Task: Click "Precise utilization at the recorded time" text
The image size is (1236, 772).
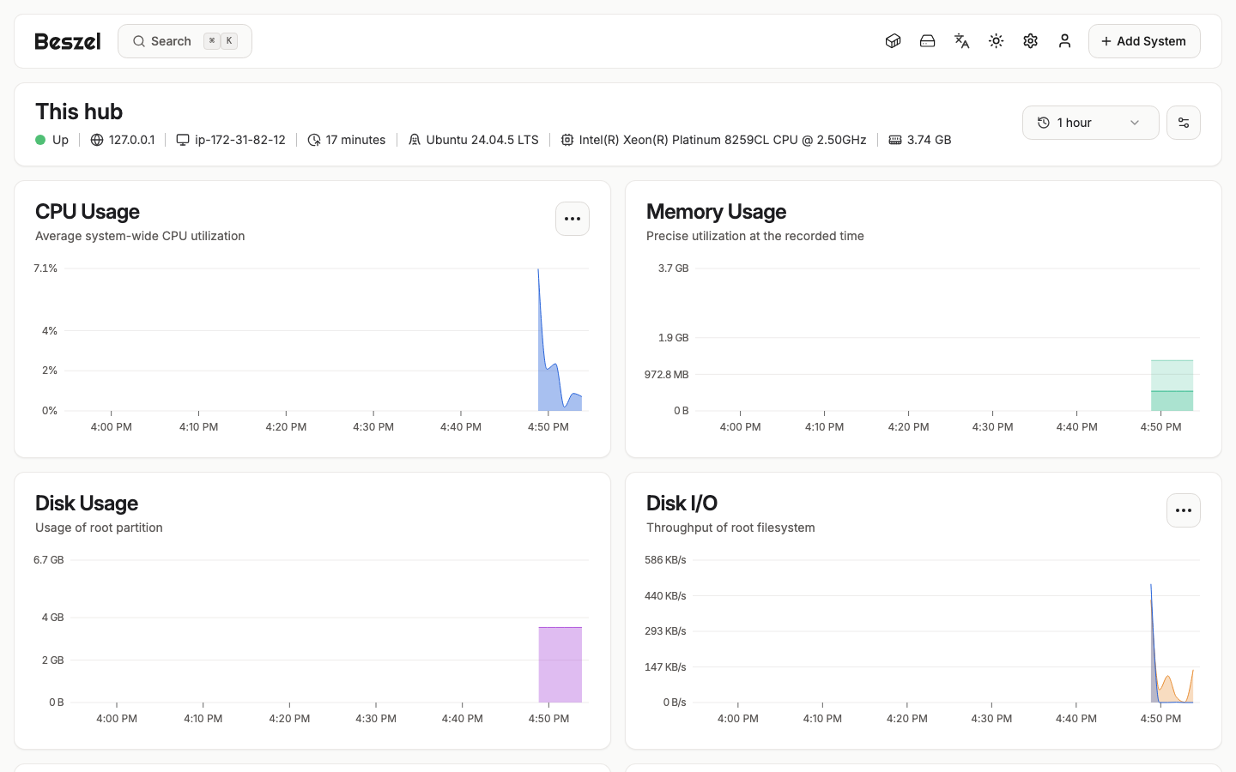Action: [755, 236]
